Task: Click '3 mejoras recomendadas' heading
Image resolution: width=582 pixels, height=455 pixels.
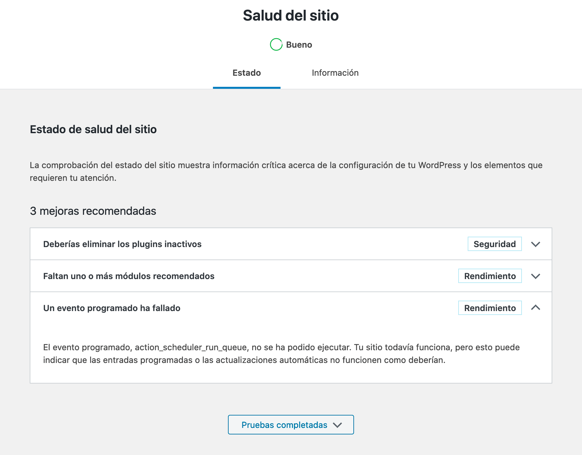Action: [x=93, y=211]
